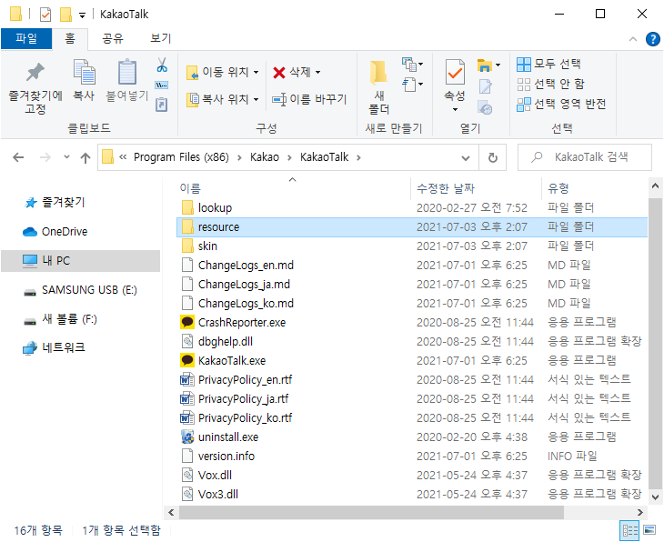Click the 네트워크 network icon in the sidebar
The width and height of the screenshot is (664, 542).
[30, 348]
